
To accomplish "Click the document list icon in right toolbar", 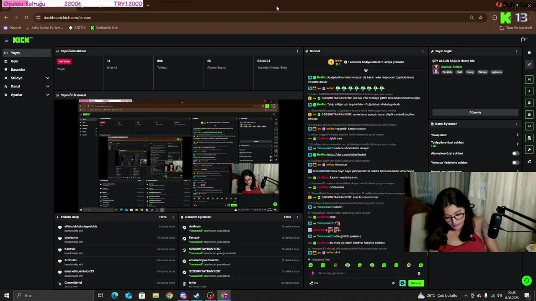I will pos(529,103).
